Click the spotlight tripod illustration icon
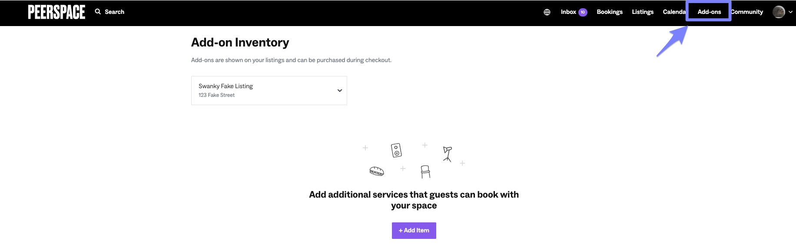 (x=447, y=154)
